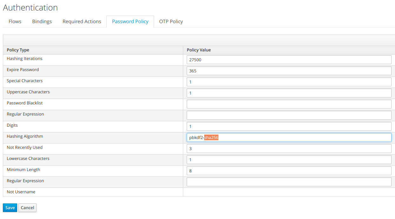Select the Digits policy value

[x=289, y=126]
